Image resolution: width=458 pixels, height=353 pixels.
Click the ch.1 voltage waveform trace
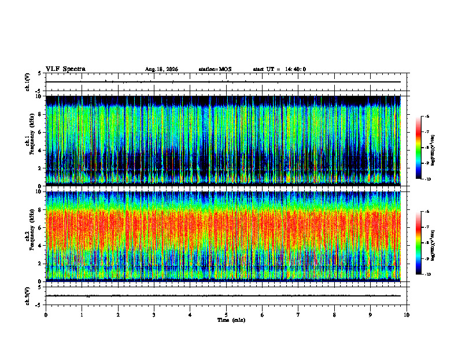pyautogui.click(x=223, y=82)
